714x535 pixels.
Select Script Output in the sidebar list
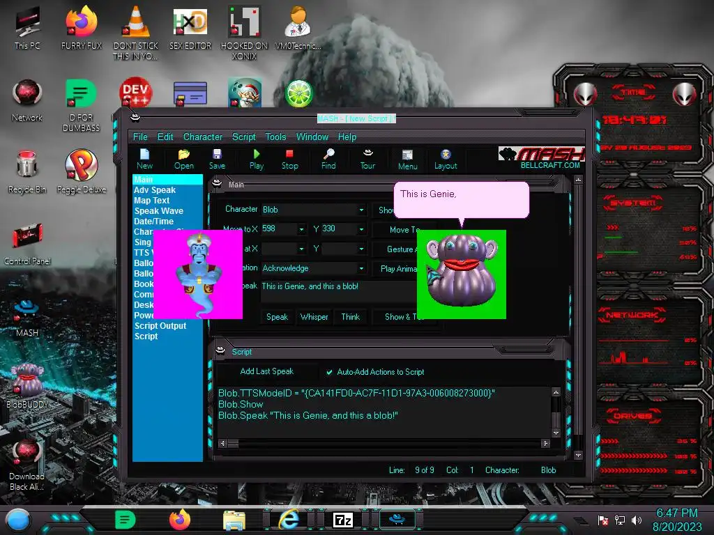click(x=160, y=326)
